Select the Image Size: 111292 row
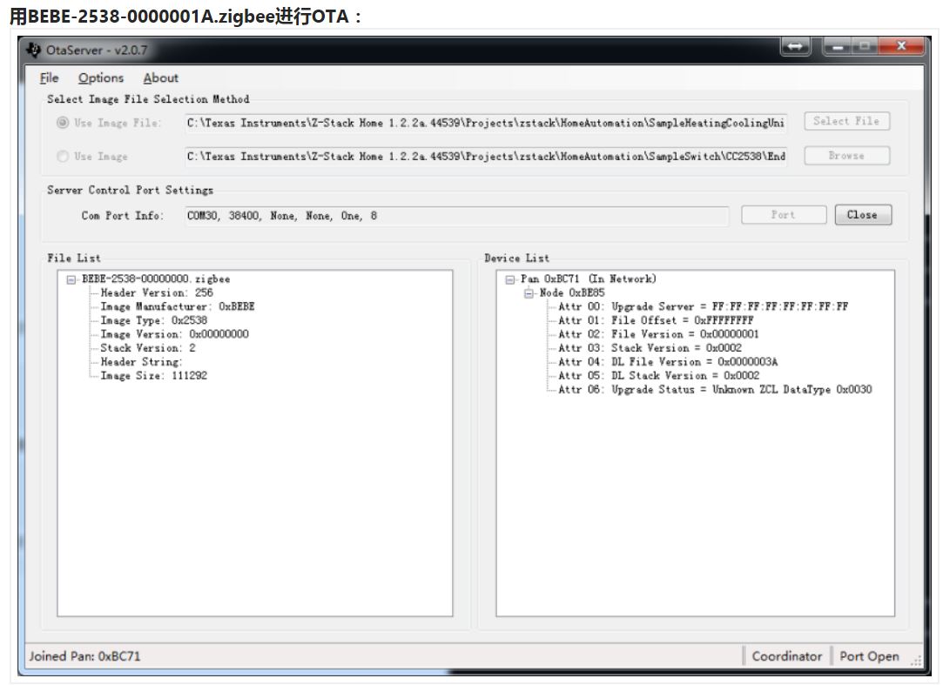The height and width of the screenshot is (685, 943). click(153, 376)
